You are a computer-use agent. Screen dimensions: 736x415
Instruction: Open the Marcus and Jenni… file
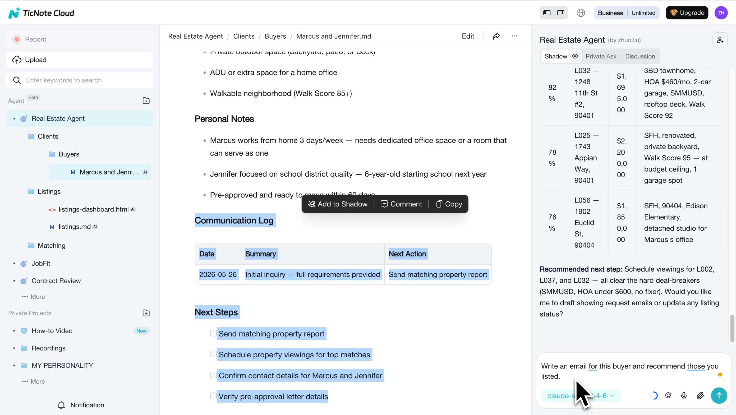[100, 172]
